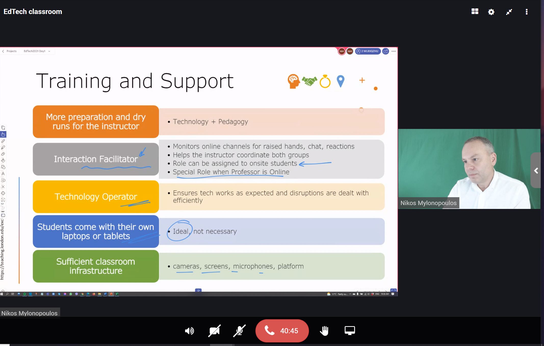Image resolution: width=544 pixels, height=346 pixels.
Task: Click the taskbar search magnifier
Action: coord(7,294)
